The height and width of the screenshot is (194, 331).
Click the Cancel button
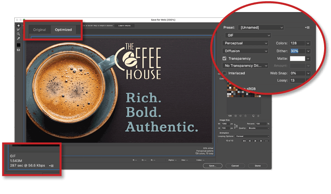[x=235, y=166]
